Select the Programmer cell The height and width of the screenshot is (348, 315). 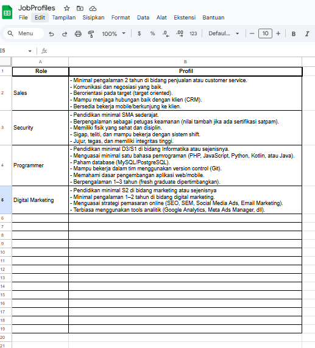(40, 165)
